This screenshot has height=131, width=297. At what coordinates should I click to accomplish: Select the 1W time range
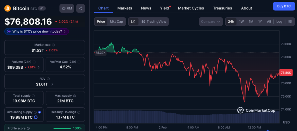tap(241, 22)
